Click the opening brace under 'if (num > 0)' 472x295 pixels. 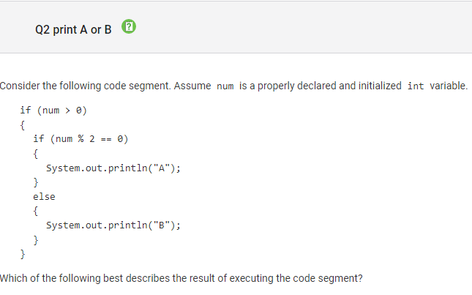tap(22, 125)
